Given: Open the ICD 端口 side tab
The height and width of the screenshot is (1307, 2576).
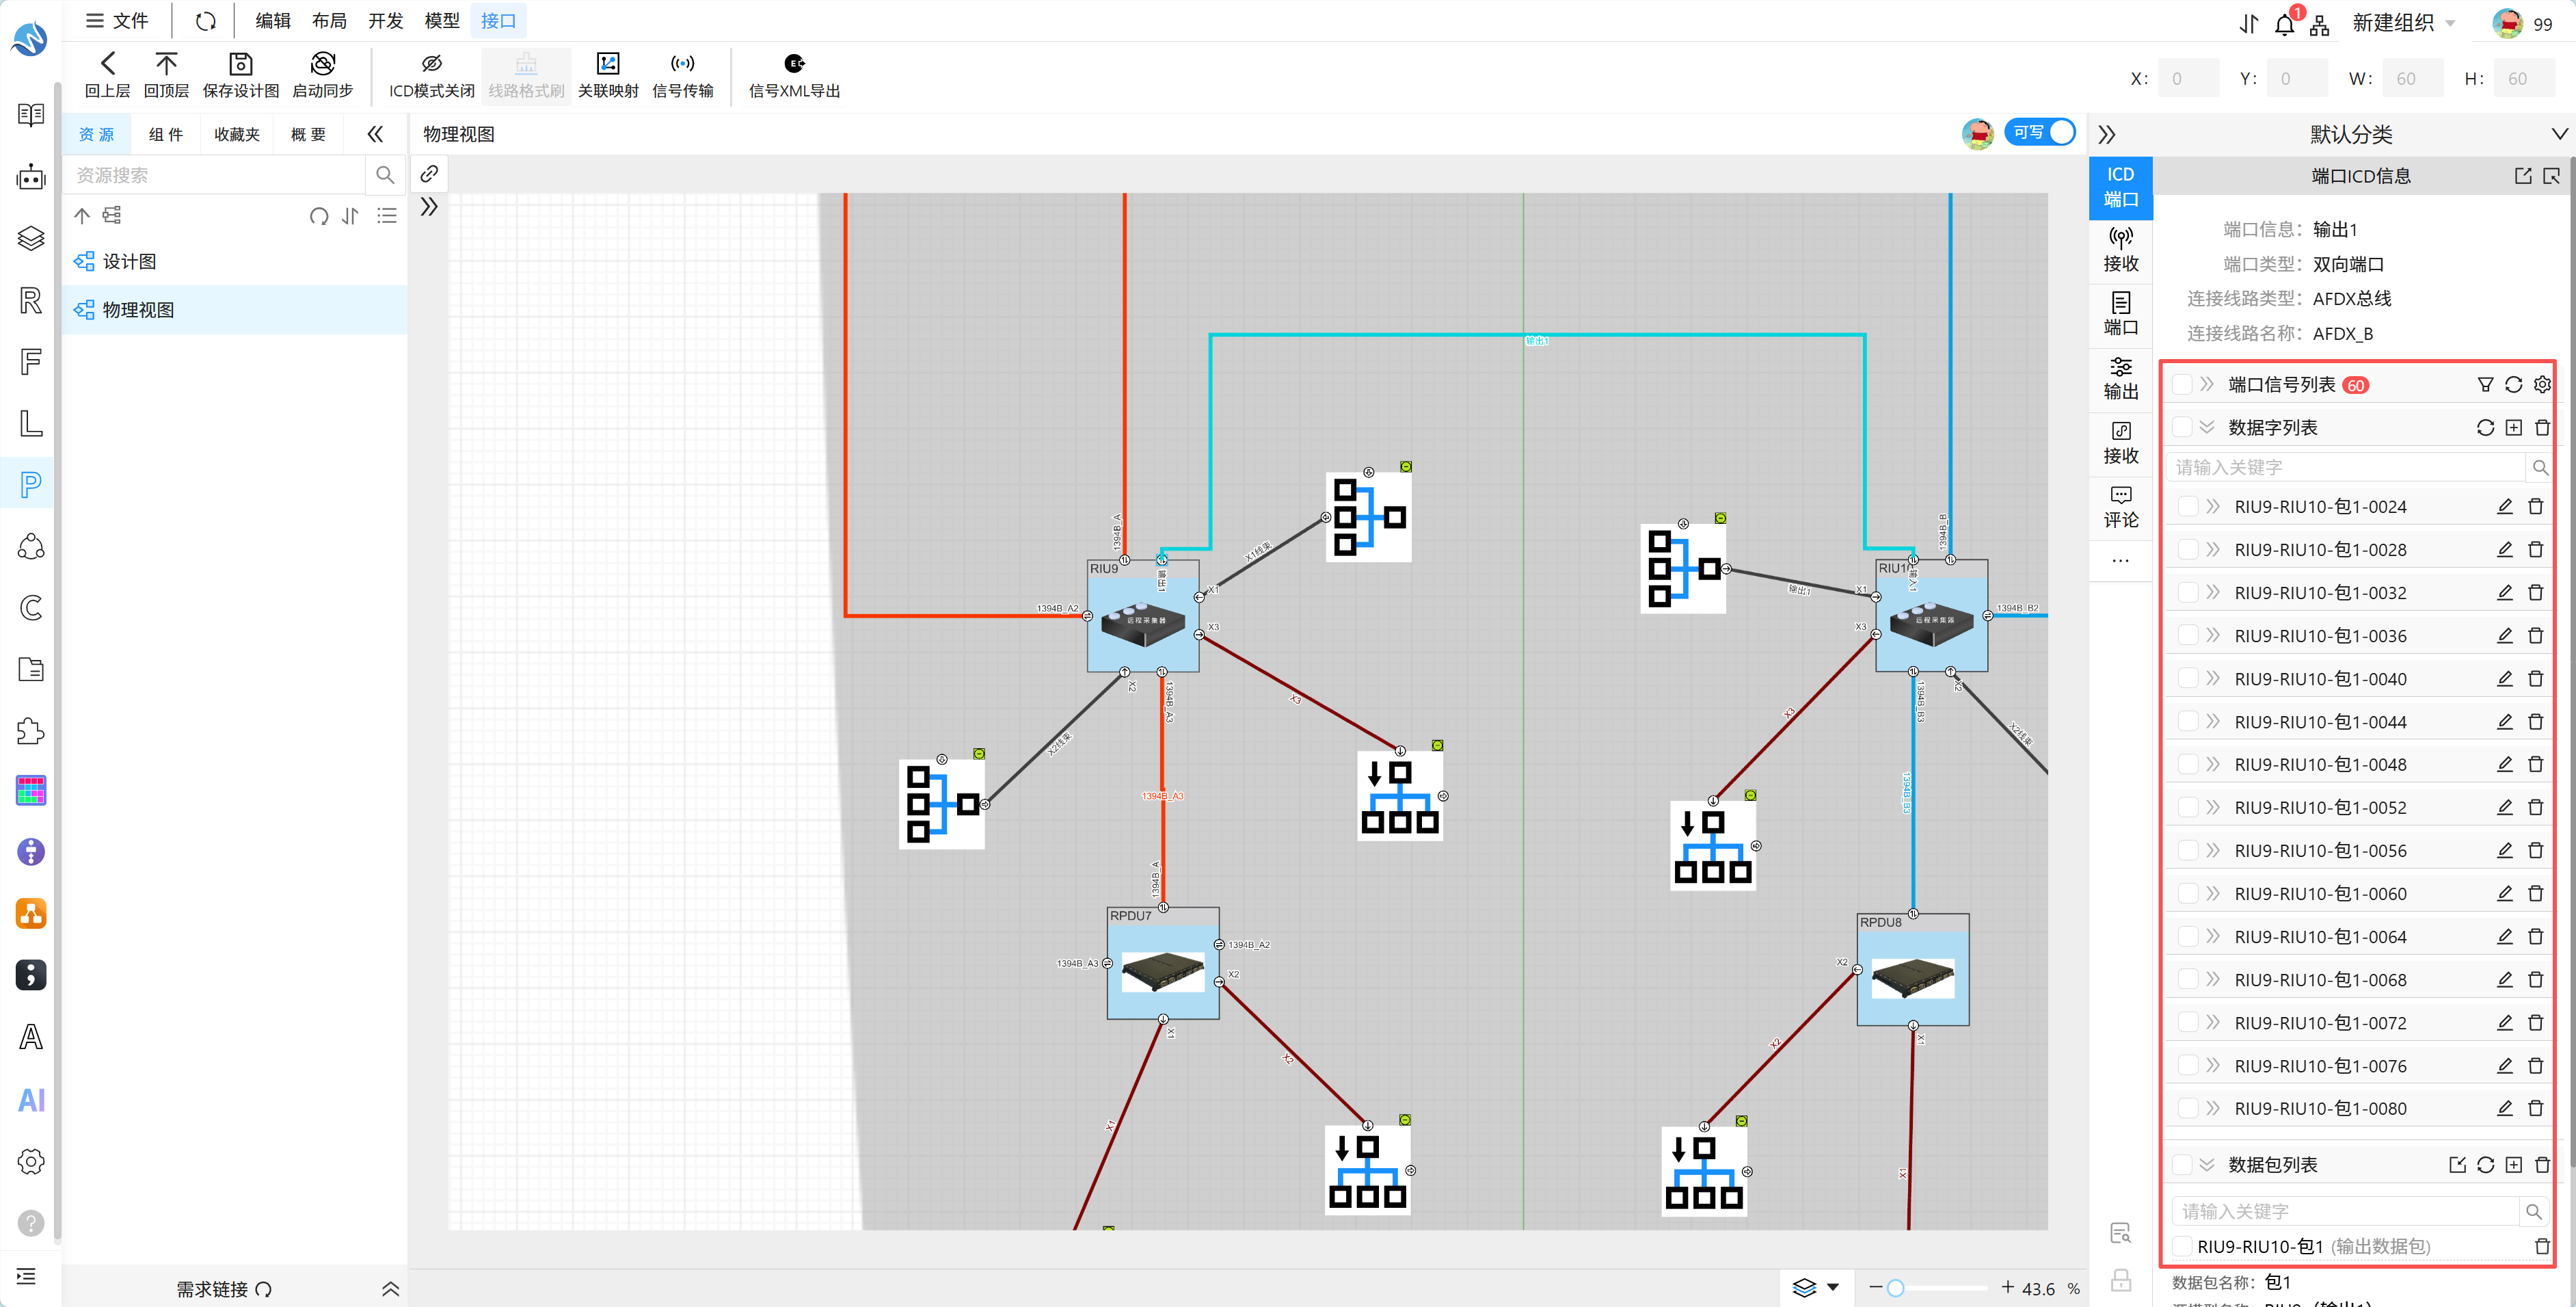Looking at the screenshot, I should (2120, 187).
